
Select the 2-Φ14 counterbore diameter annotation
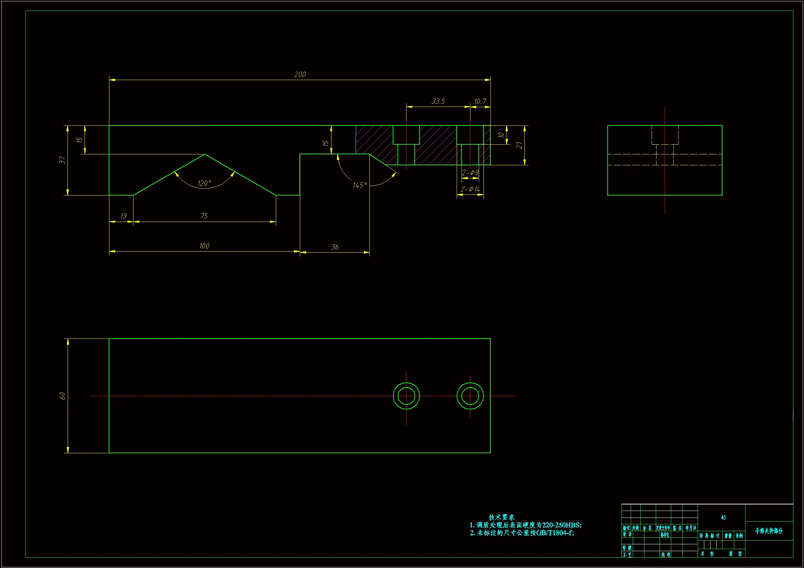470,189
